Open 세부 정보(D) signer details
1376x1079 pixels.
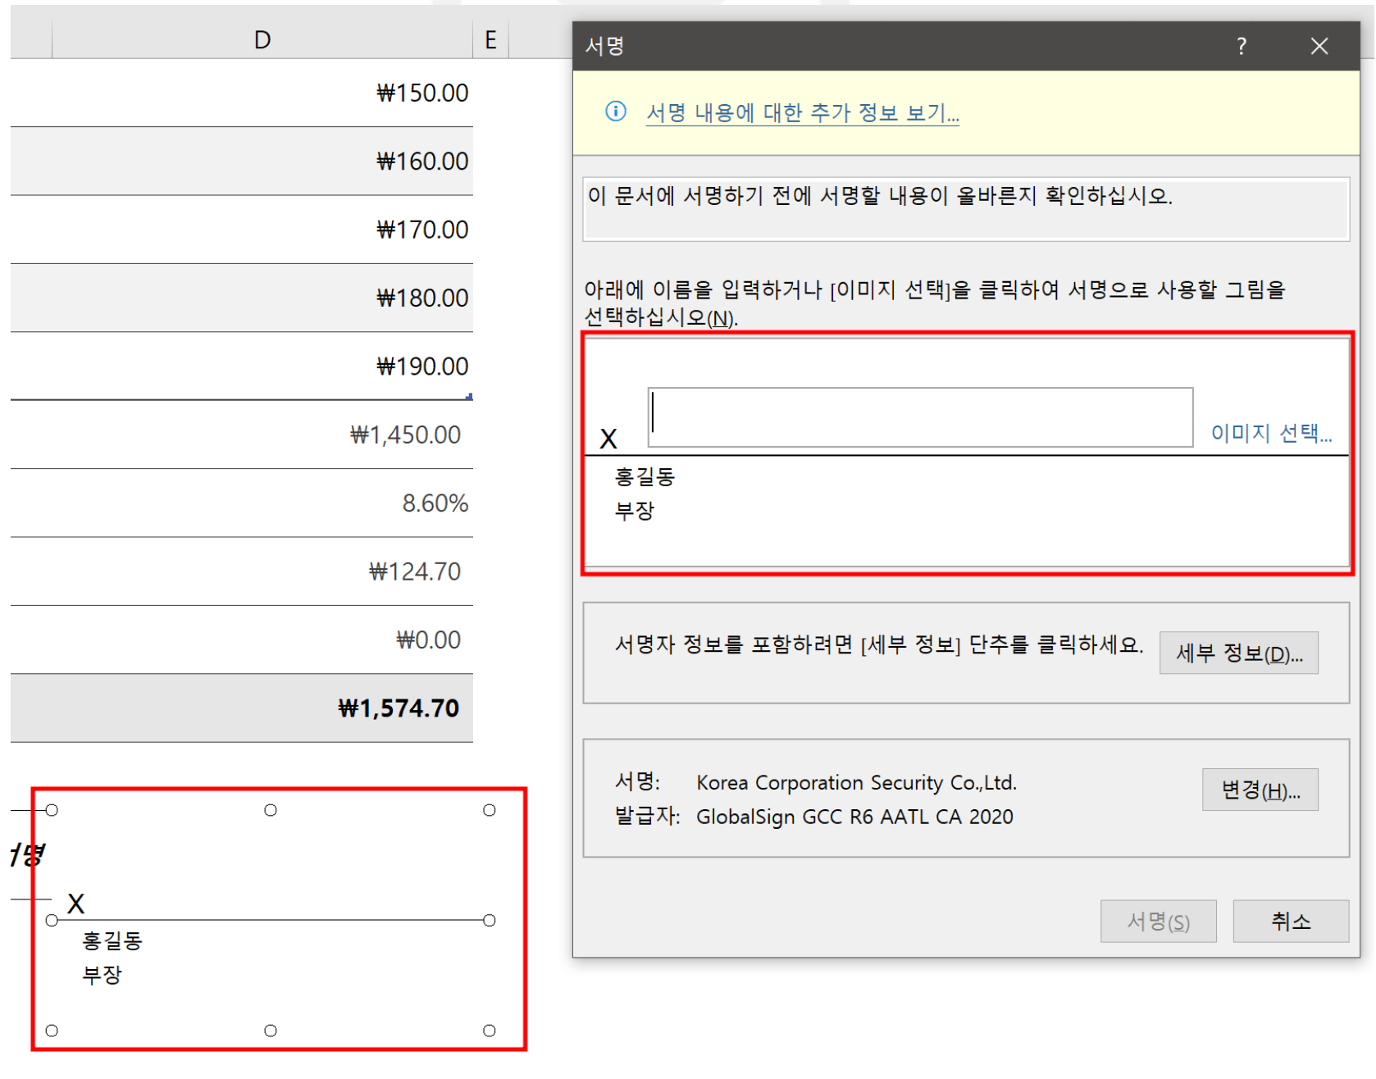[x=1238, y=653]
